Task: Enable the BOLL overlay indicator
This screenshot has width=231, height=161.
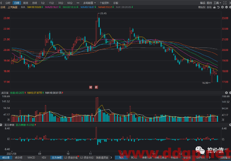Action: pos(134,158)
